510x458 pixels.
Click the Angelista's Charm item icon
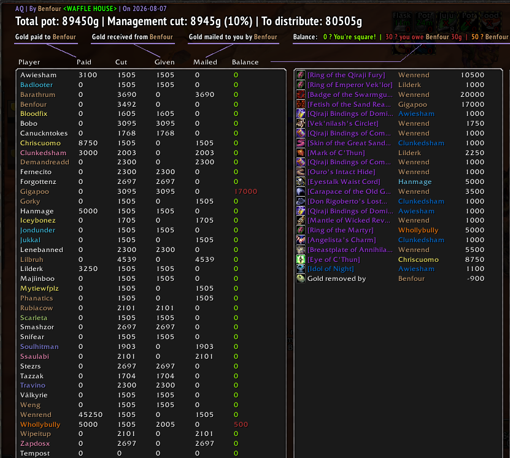(301, 240)
